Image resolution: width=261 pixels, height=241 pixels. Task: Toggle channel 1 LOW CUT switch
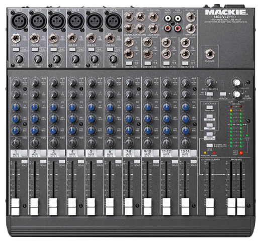(16, 49)
